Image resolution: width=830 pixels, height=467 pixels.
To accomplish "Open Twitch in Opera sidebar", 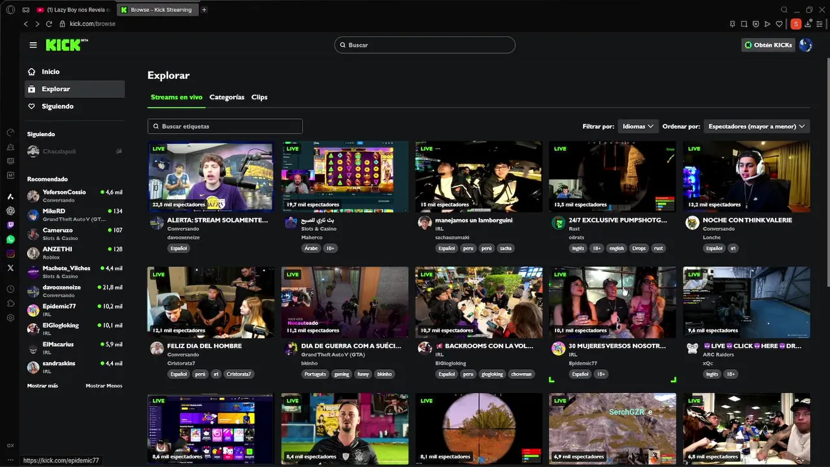I will click(x=10, y=225).
